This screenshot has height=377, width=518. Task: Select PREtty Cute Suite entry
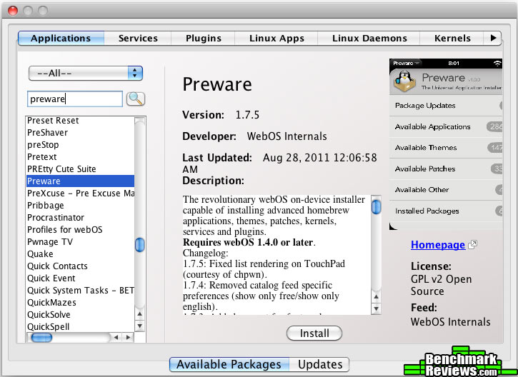tap(80, 169)
